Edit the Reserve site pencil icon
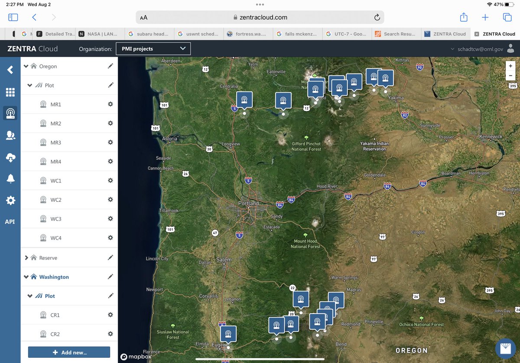This screenshot has height=363, width=520. 110,258
